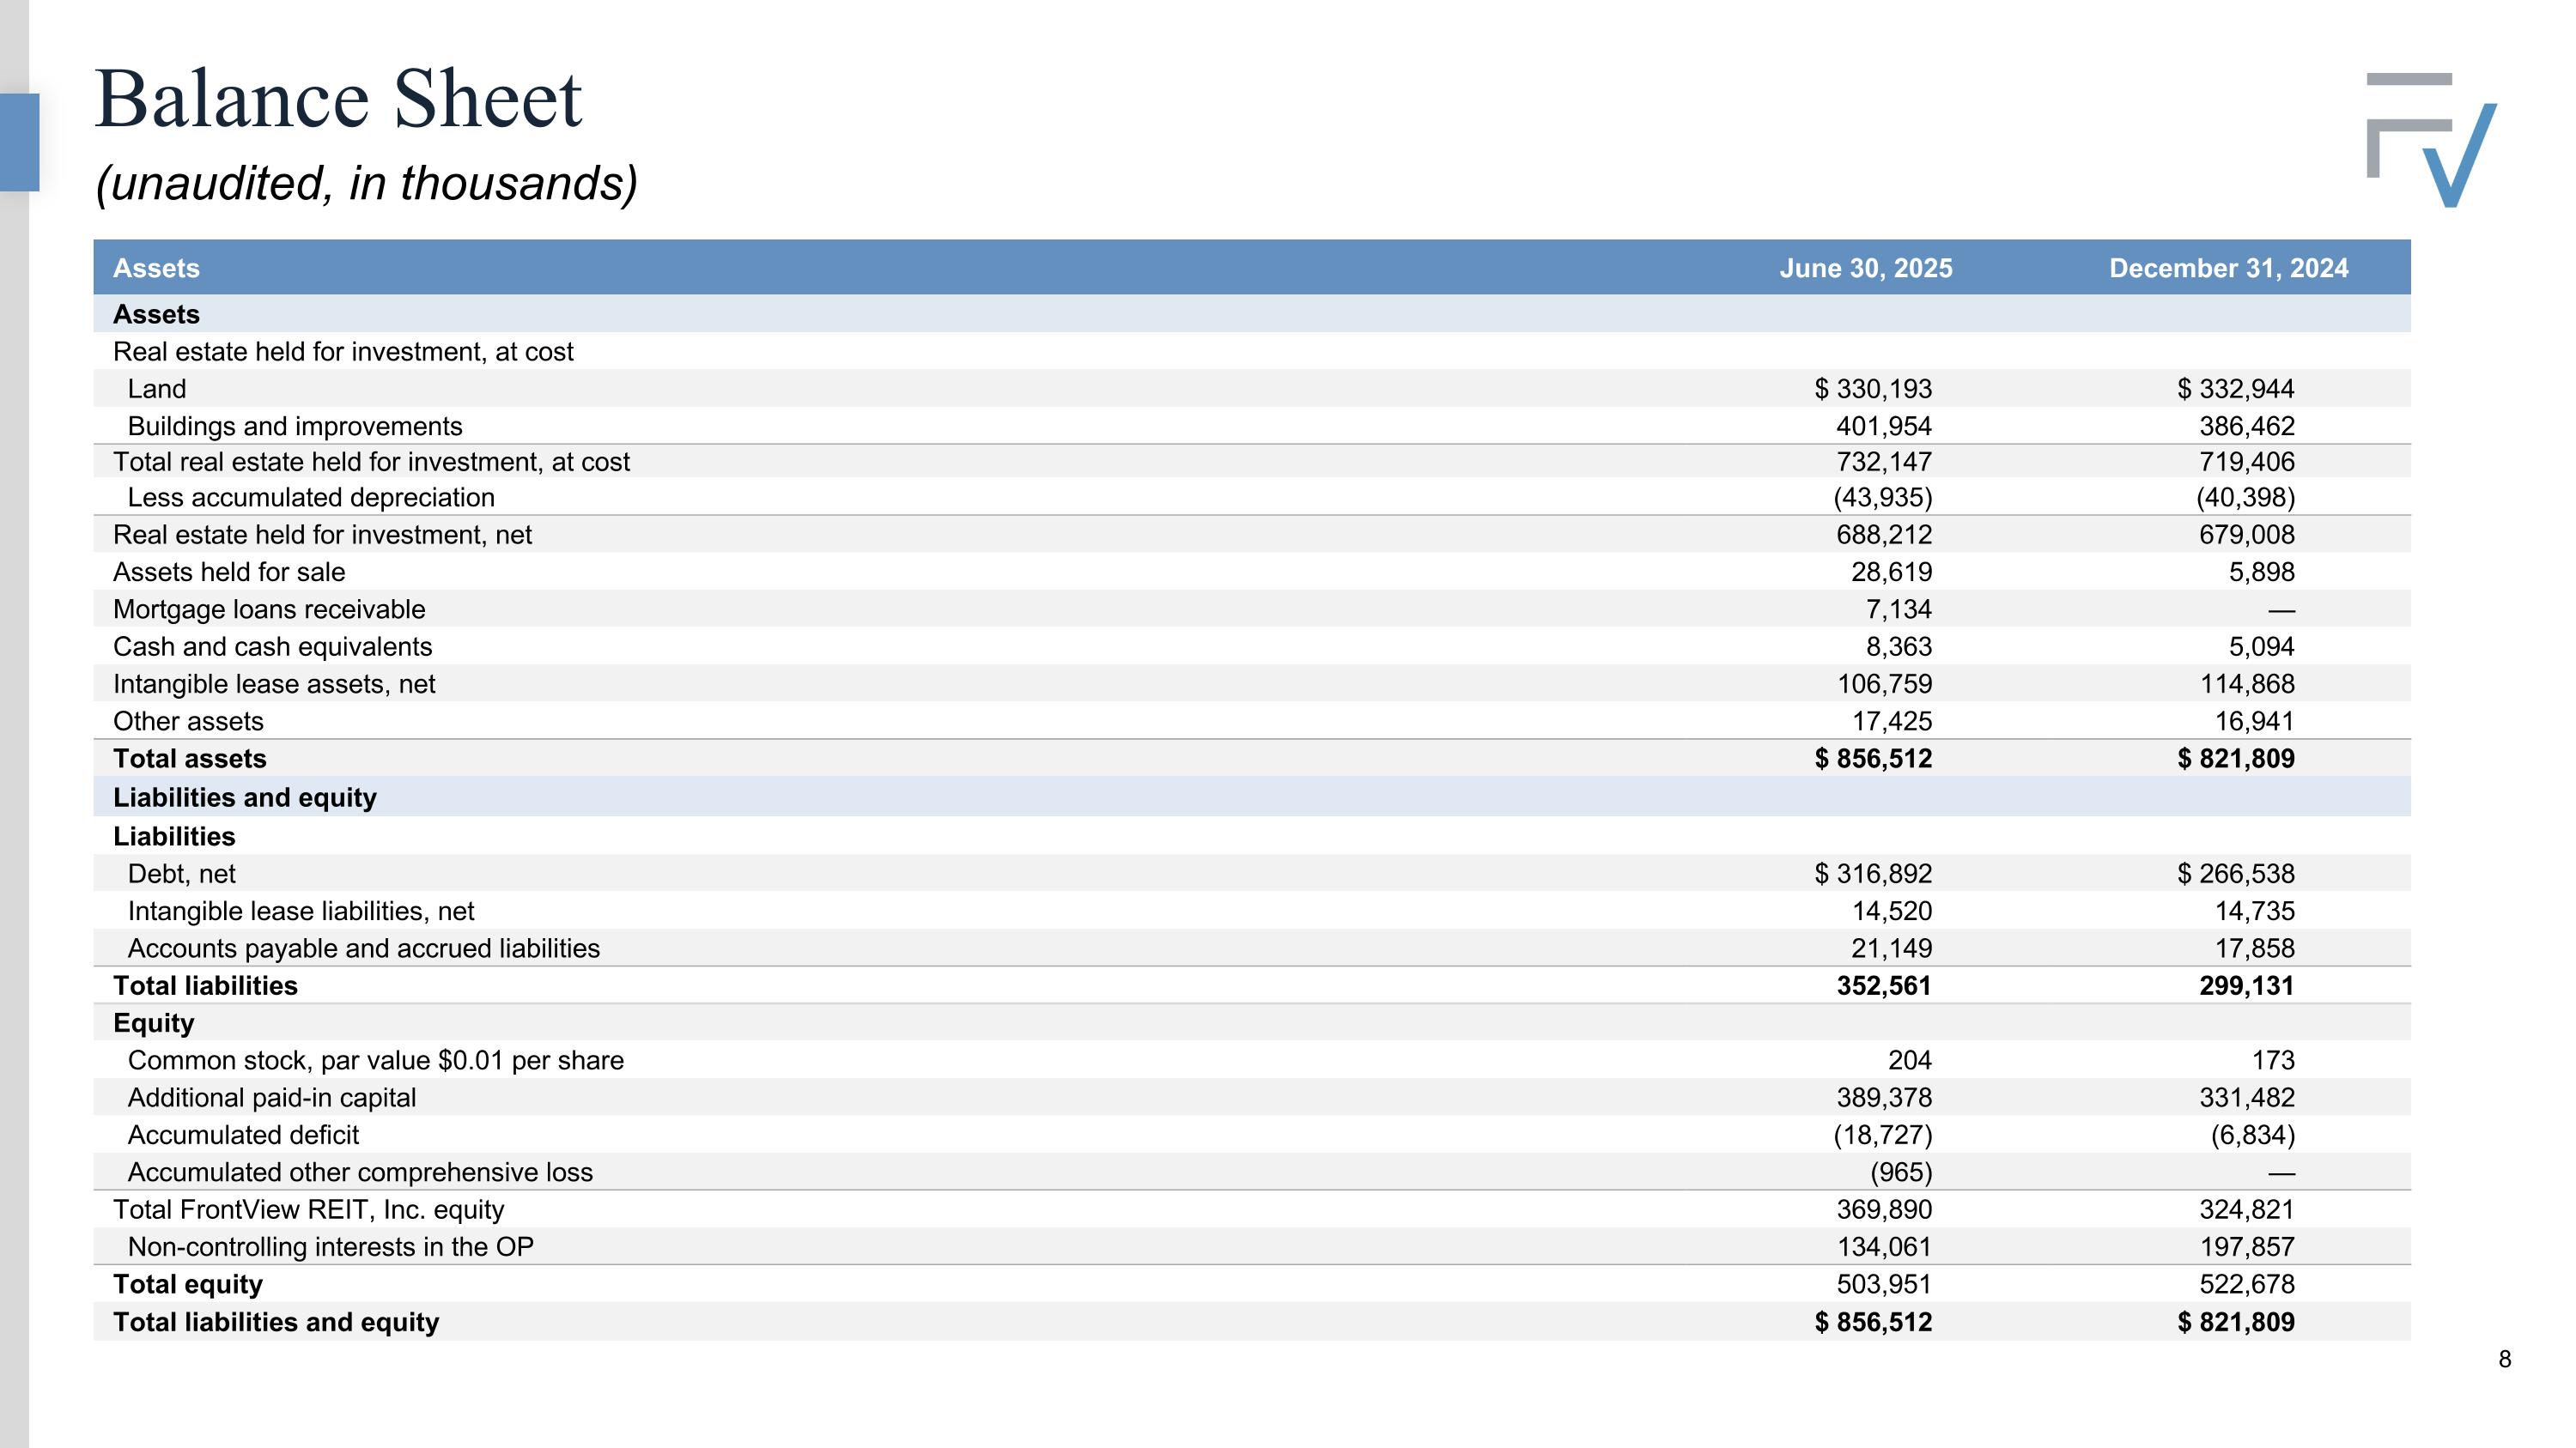Click the Total assets row label
Screen dimensions: 2576x1448
[x=190, y=759]
